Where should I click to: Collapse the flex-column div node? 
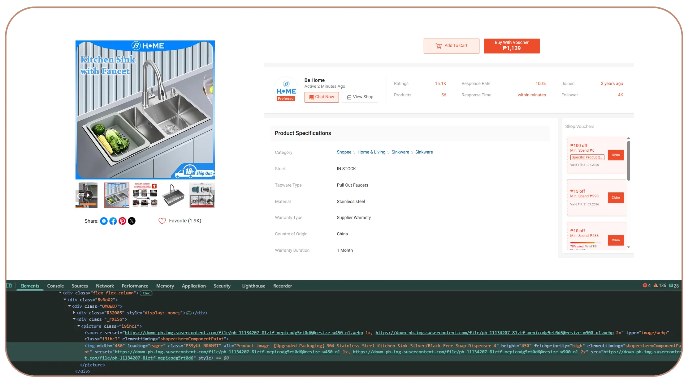60,293
